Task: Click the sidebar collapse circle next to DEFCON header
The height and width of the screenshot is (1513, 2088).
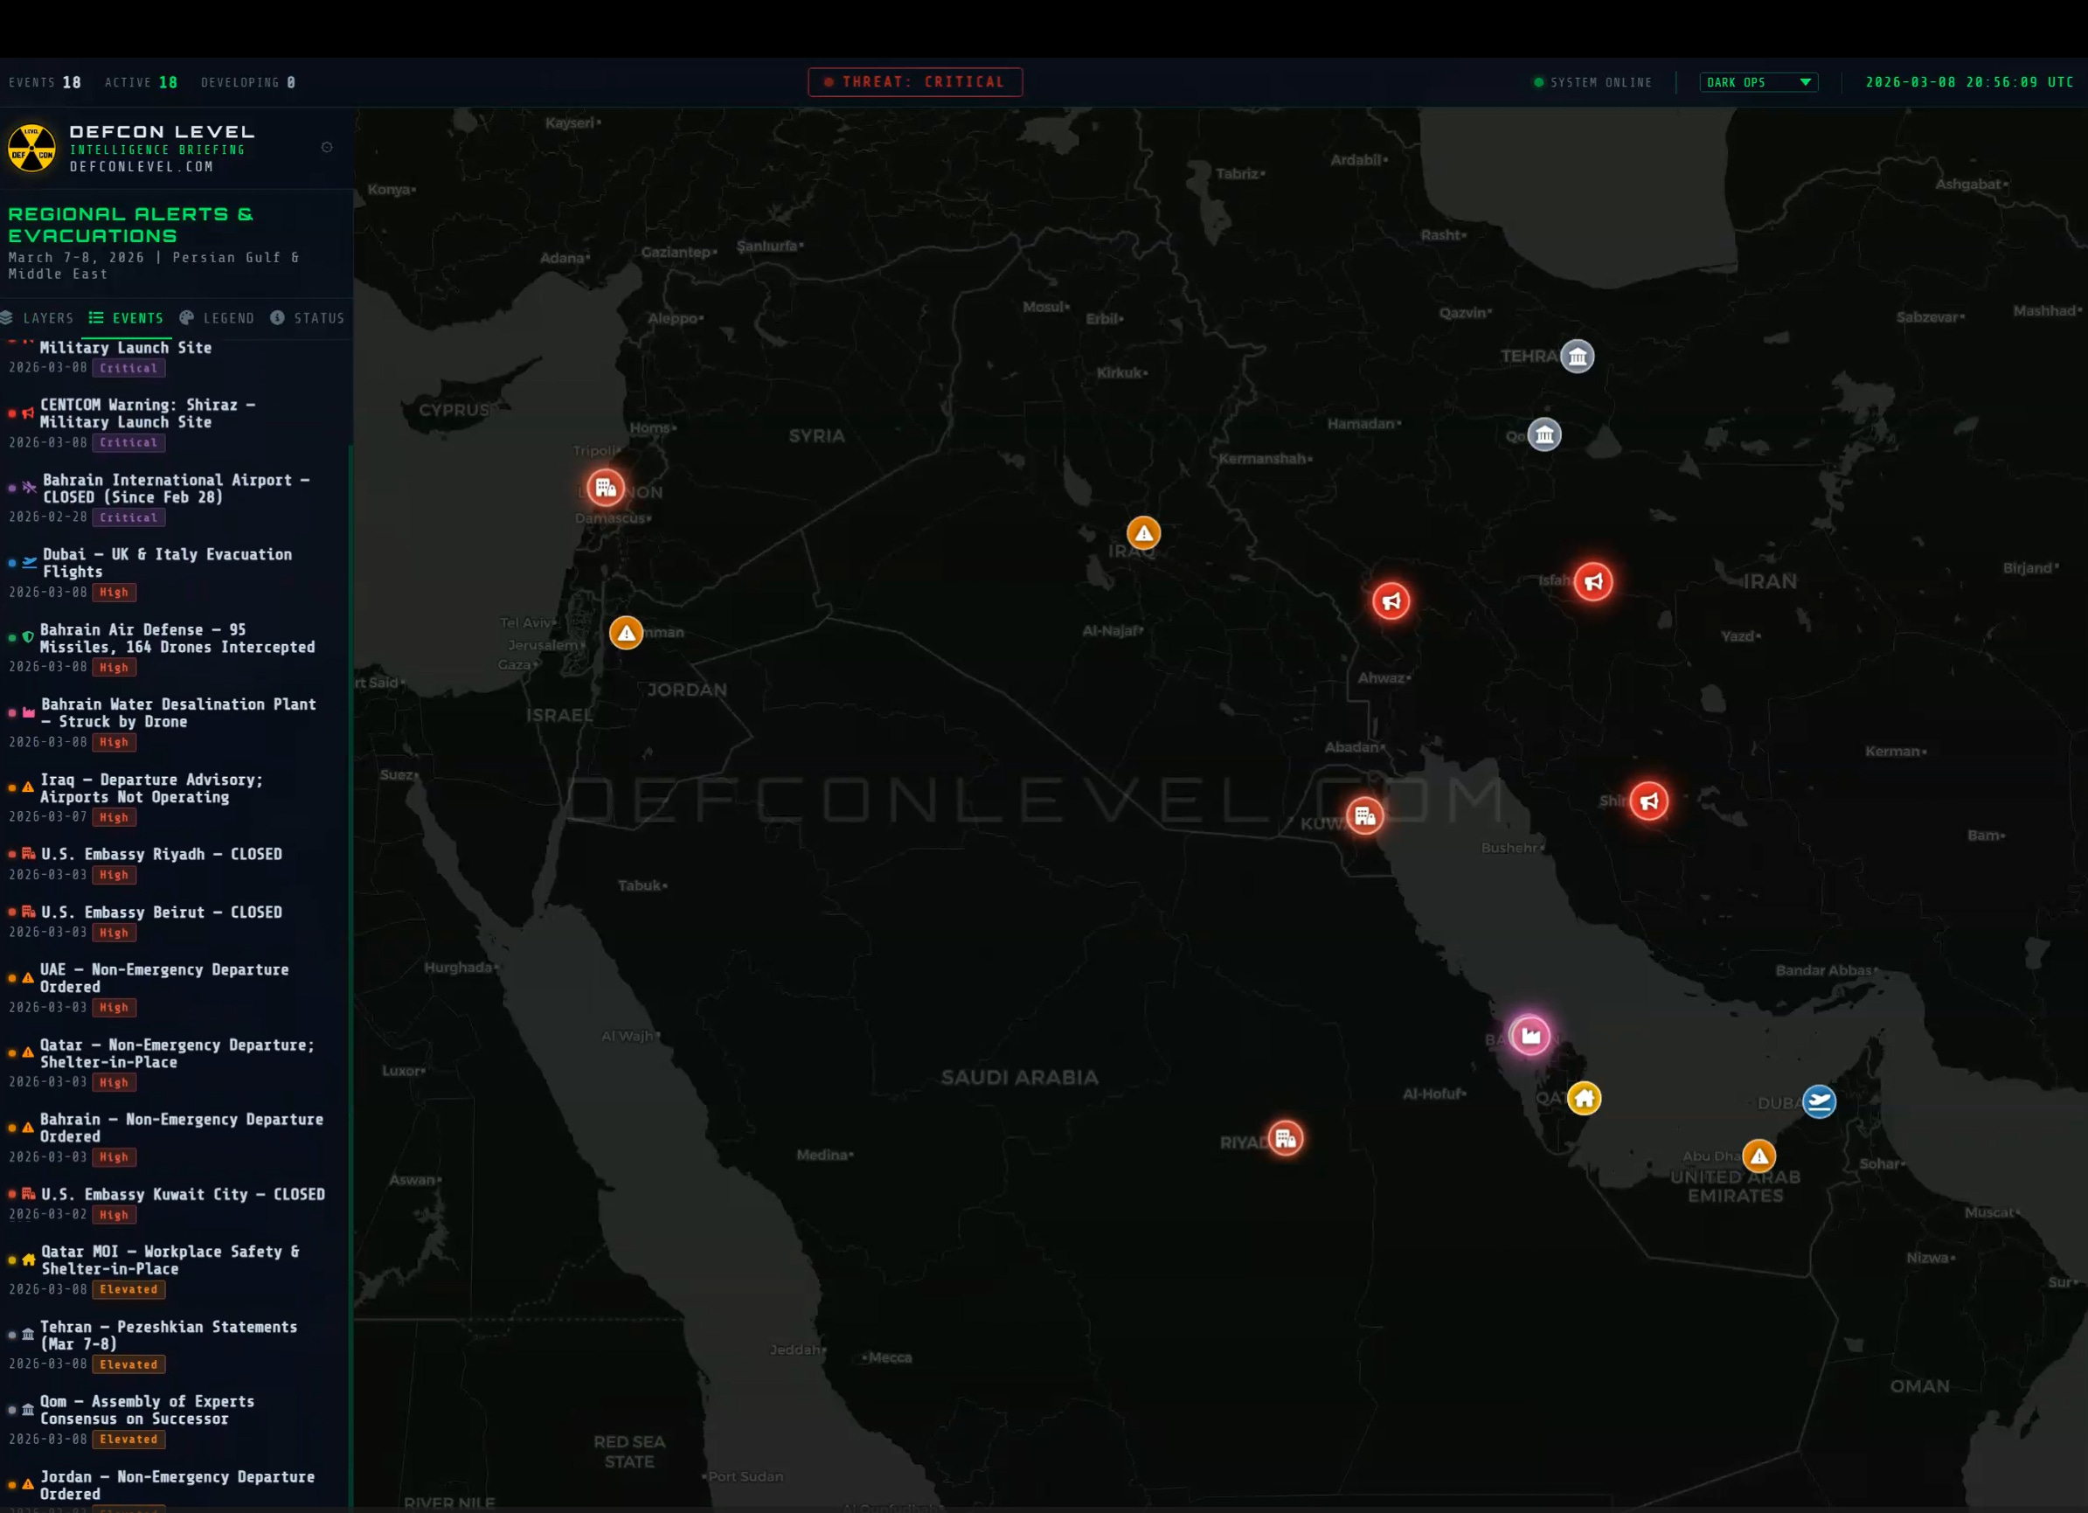Action: 327,148
